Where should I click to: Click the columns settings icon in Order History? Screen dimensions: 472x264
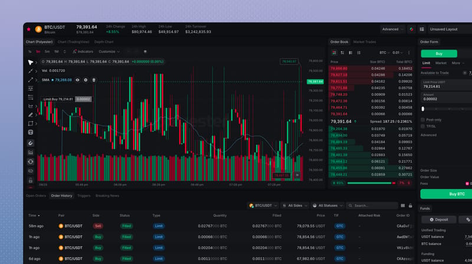pyautogui.click(x=403, y=206)
